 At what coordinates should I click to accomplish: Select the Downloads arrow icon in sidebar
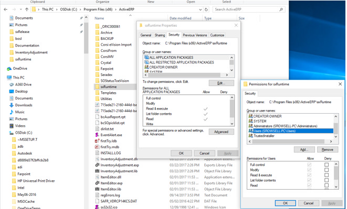[x=12, y=105]
